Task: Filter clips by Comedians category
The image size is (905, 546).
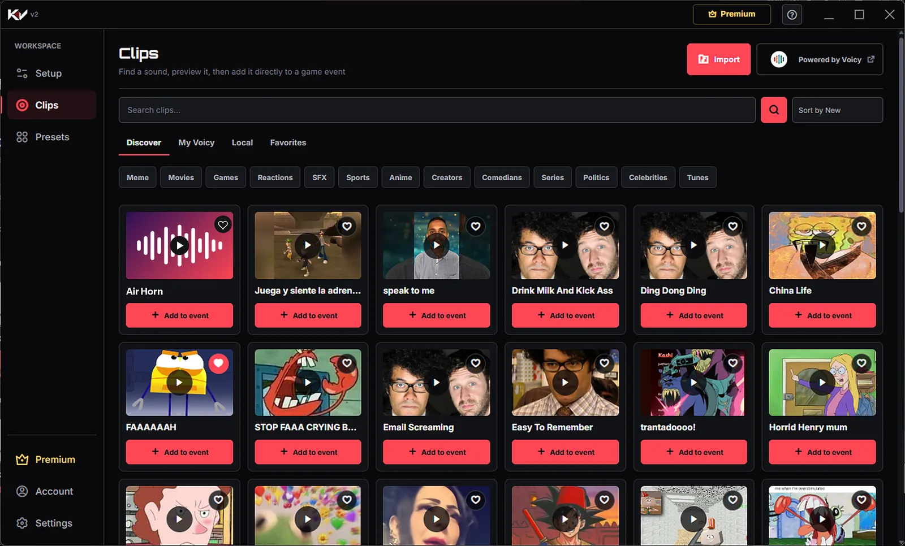Action: [x=502, y=177]
